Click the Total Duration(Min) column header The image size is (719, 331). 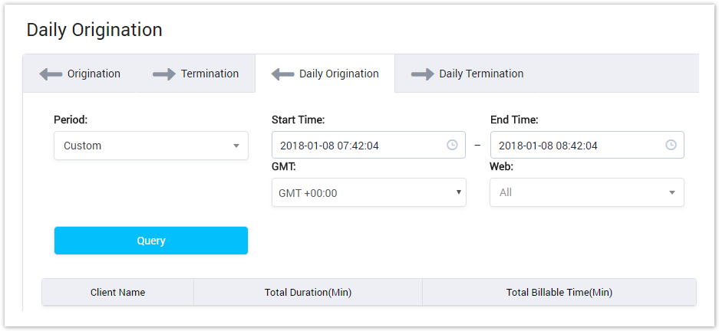[308, 293]
